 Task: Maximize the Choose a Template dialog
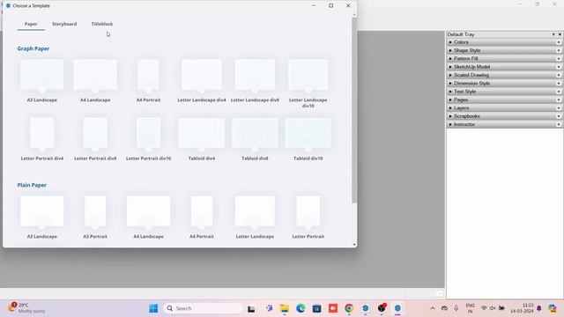click(331, 6)
